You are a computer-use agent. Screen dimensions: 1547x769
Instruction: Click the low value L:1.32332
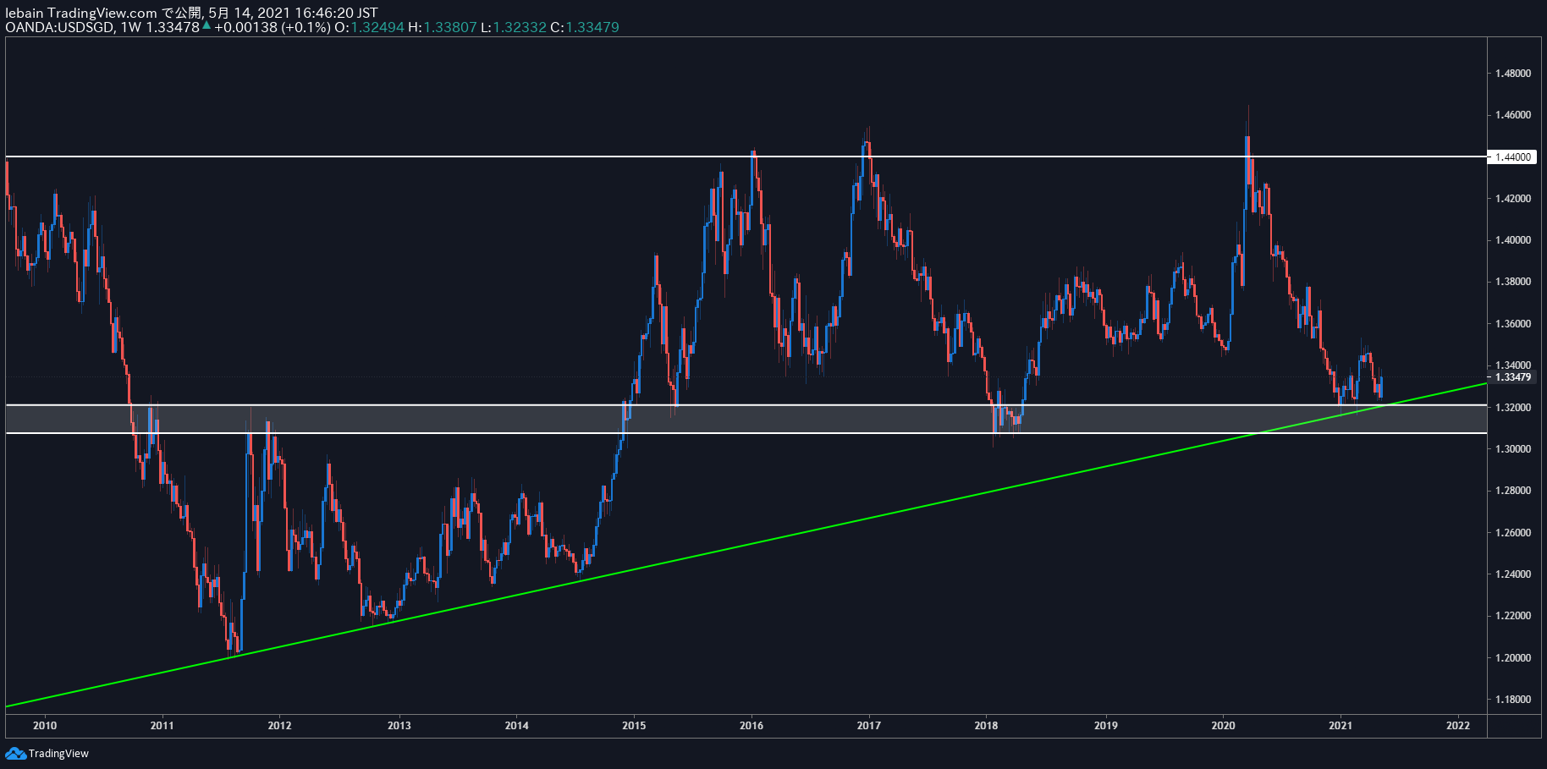(x=514, y=27)
